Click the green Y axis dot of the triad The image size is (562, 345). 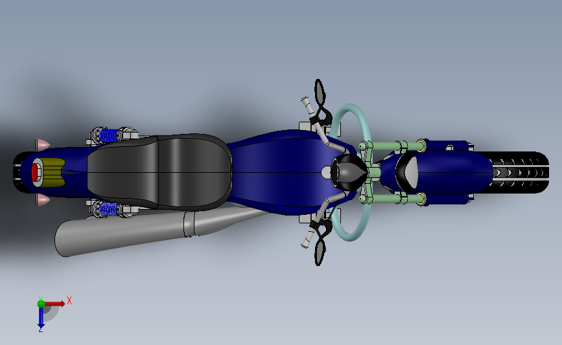[41, 304]
